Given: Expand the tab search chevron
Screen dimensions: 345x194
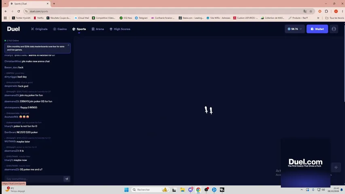Looking at the screenshot, I should [x=5, y=4].
